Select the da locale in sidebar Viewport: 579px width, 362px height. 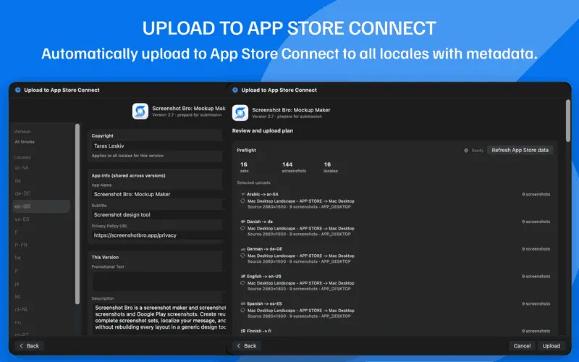click(17, 180)
